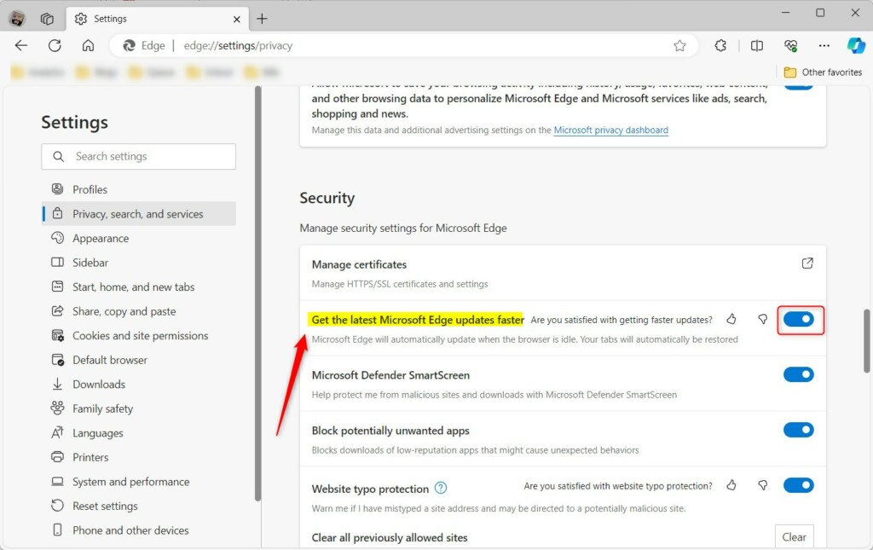Open Profiles settings
This screenshot has width=873, height=550.
tap(139, 189)
